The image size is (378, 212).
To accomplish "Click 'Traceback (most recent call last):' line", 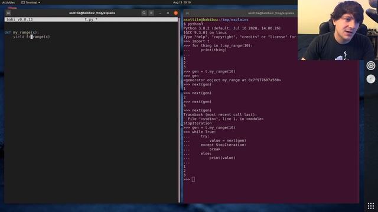I will [x=220, y=115].
